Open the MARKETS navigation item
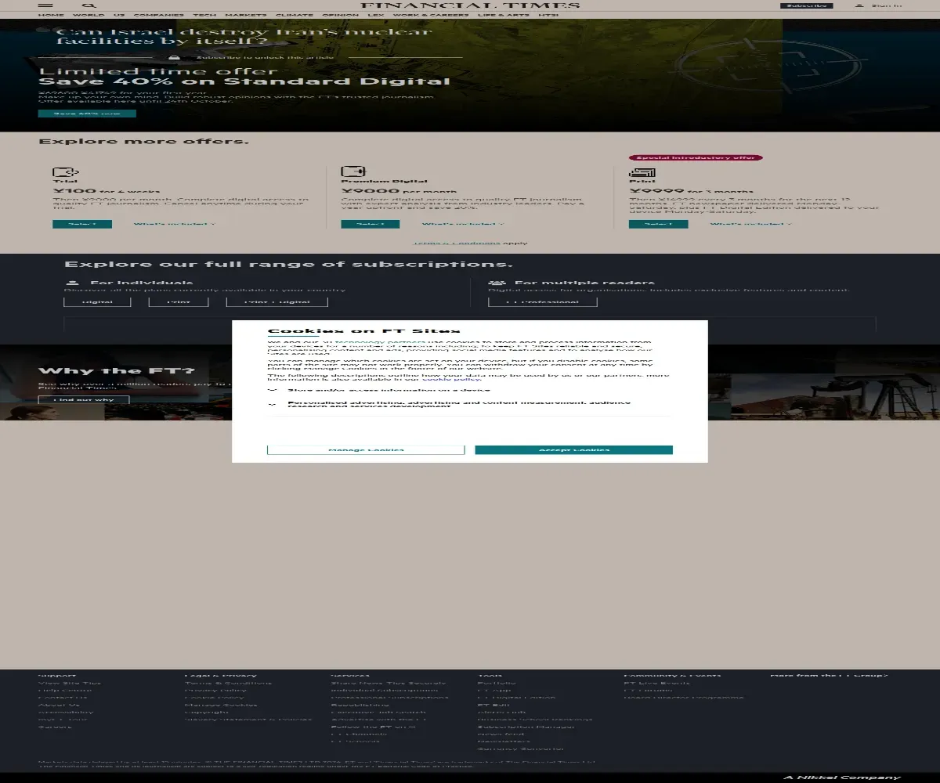Image resolution: width=940 pixels, height=783 pixels. tap(246, 15)
